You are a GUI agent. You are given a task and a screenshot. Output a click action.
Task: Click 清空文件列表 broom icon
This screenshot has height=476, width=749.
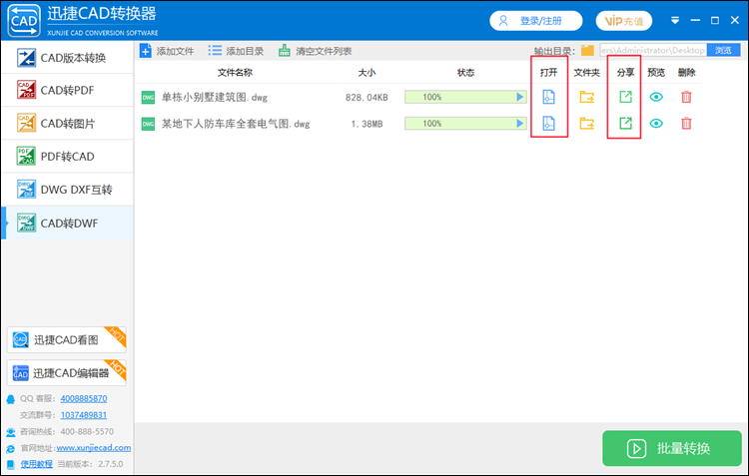point(285,51)
